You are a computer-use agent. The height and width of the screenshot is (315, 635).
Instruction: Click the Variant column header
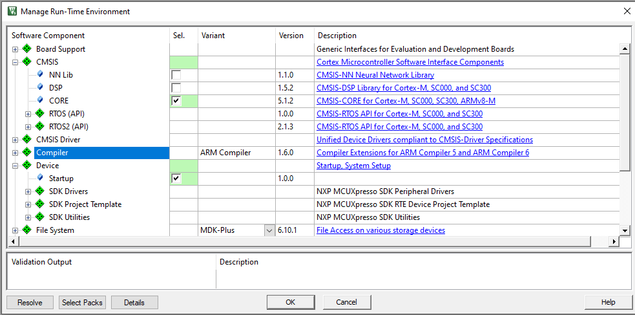(x=213, y=36)
